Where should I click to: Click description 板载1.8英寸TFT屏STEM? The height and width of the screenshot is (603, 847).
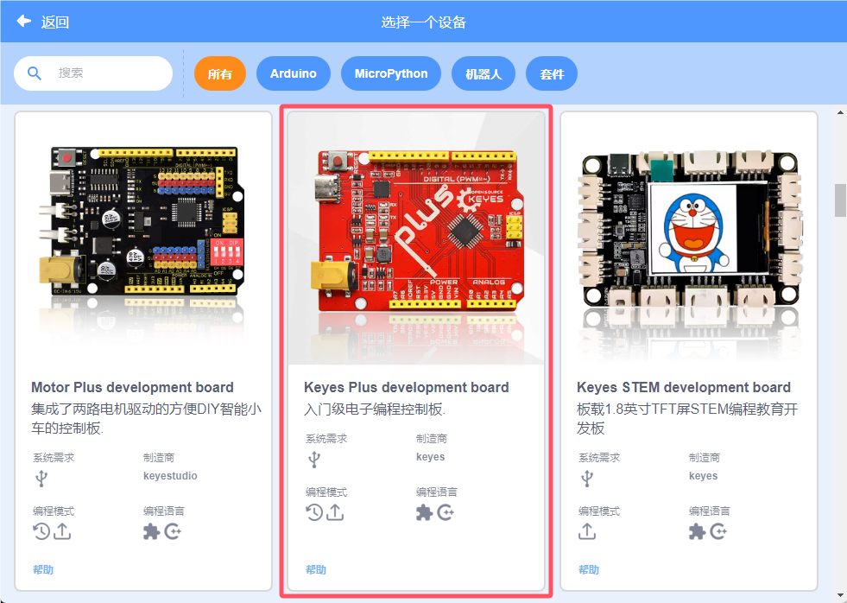tap(687, 419)
